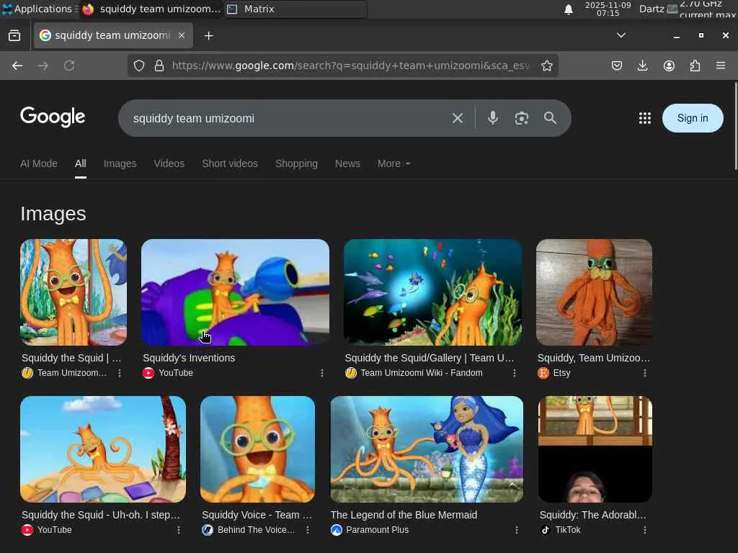Screen dimensions: 738x553
Task: Open the three-dot menu for Behind The Voice result
Action: click(x=307, y=530)
